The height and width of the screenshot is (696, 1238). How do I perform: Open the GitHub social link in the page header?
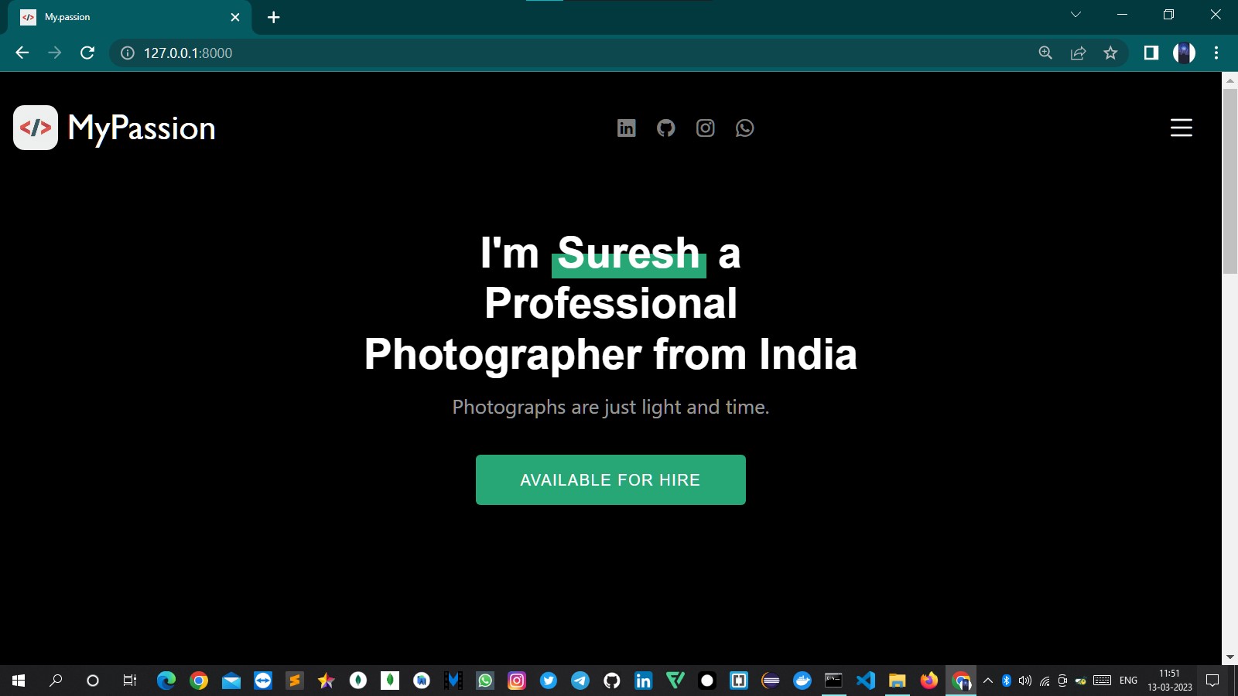[x=665, y=128]
